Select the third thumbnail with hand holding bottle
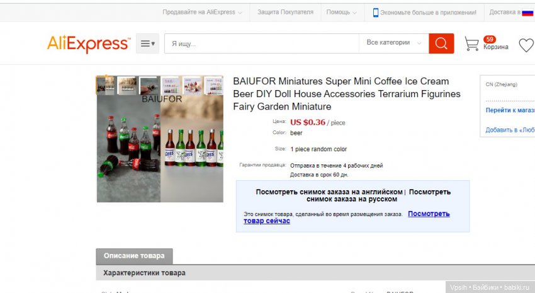535x293 pixels. click(x=149, y=85)
